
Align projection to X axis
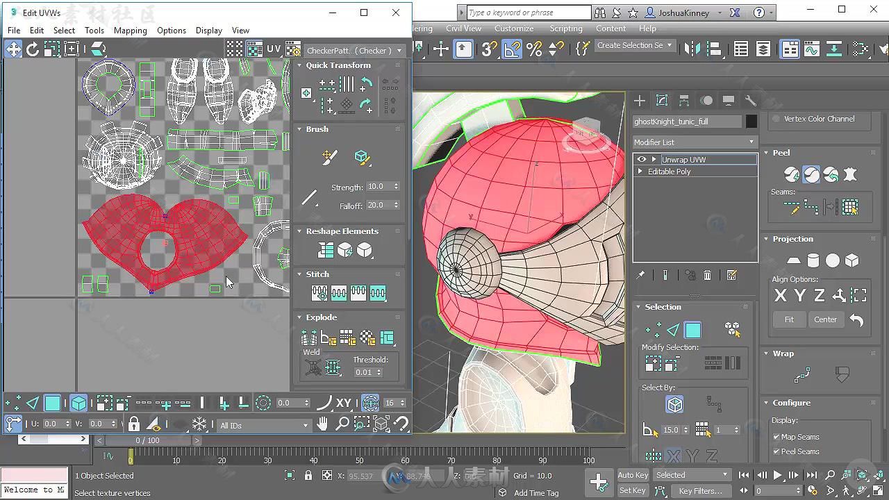[781, 296]
